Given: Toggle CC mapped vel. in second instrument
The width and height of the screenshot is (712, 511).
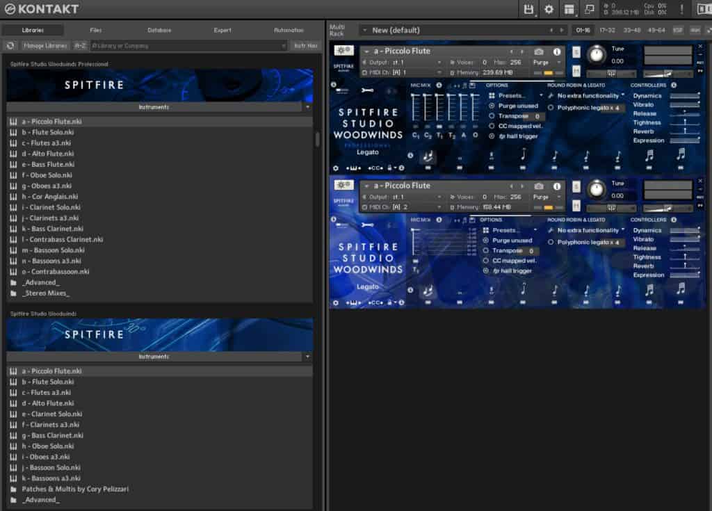Looking at the screenshot, I should [485, 260].
